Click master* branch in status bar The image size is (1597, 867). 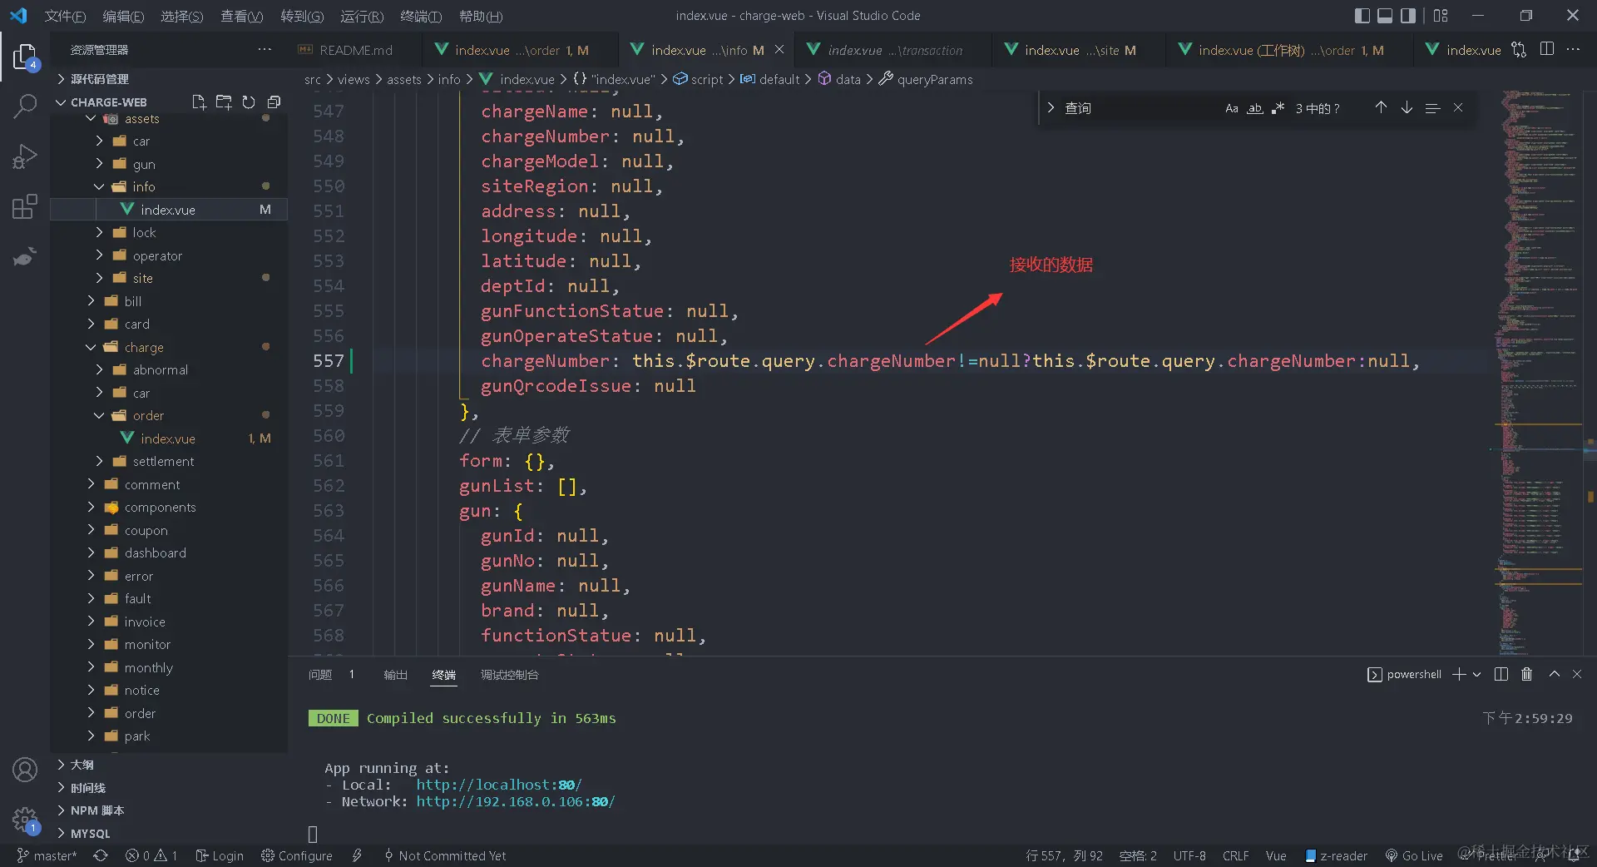(47, 855)
